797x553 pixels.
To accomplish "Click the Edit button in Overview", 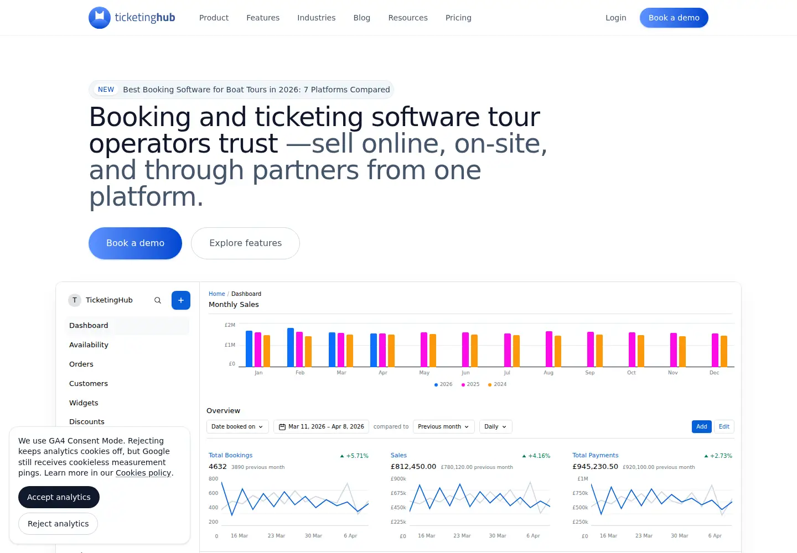I will (x=724, y=427).
